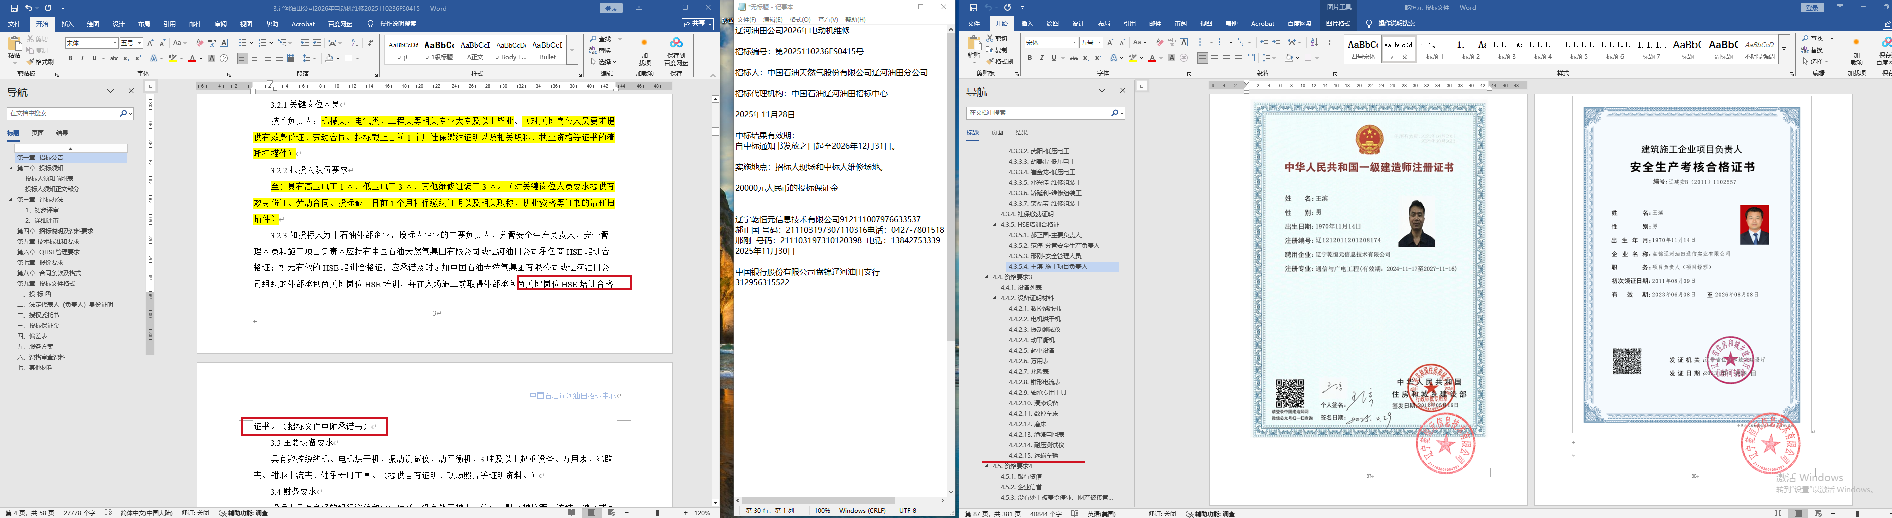Open Notepad's 格式(O) menu

[x=800, y=19]
